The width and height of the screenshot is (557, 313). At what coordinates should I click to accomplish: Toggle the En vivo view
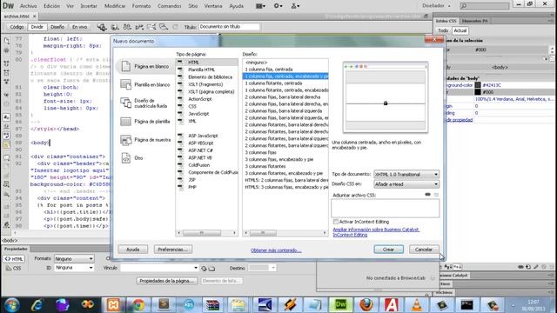(79, 27)
